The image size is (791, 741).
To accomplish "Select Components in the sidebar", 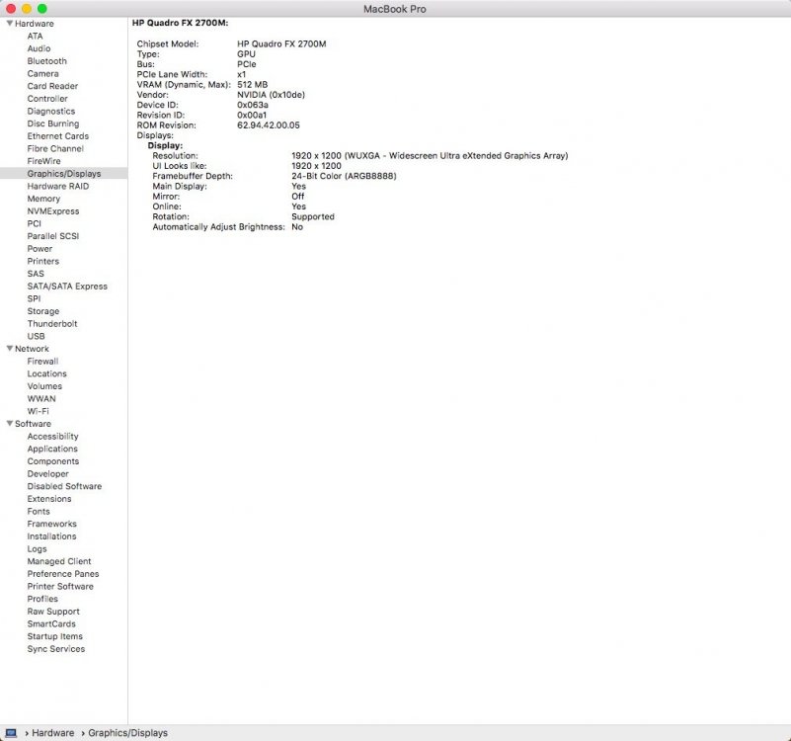I will 53,460.
